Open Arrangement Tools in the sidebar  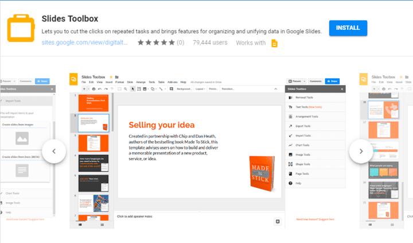pyautogui.click(x=315, y=117)
